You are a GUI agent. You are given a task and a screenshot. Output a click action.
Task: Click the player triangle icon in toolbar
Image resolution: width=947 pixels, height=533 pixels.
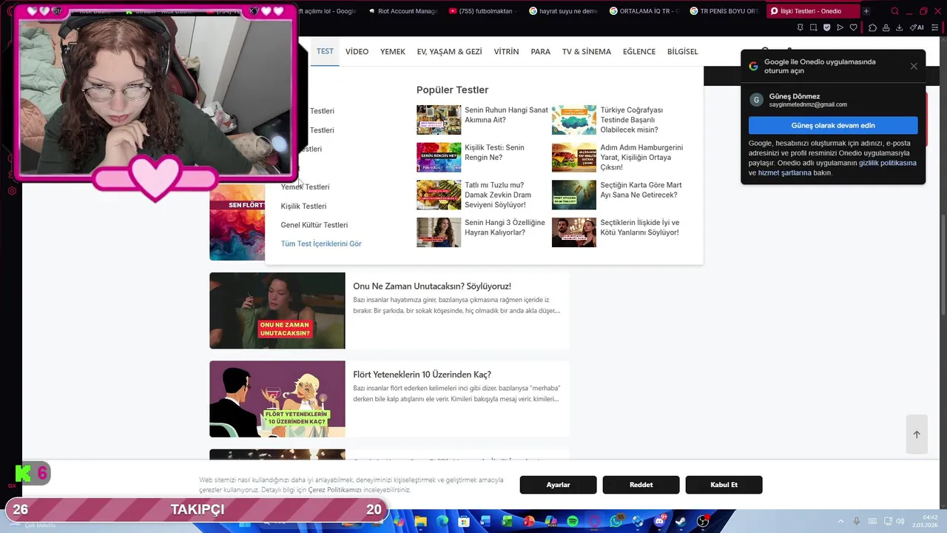coord(840,27)
